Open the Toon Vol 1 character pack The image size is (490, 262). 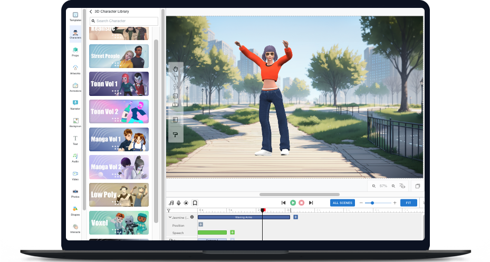tap(119, 84)
